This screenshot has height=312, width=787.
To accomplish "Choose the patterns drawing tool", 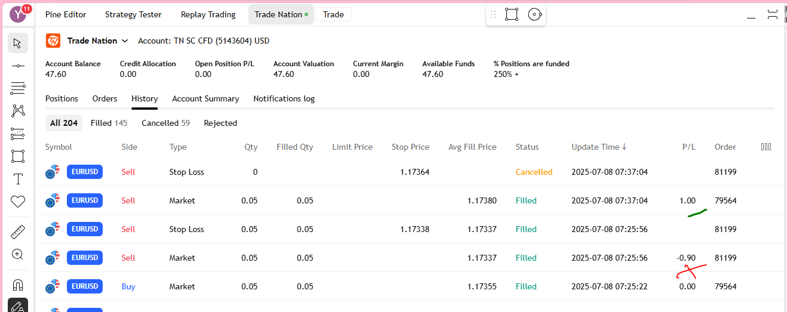I will click(17, 111).
